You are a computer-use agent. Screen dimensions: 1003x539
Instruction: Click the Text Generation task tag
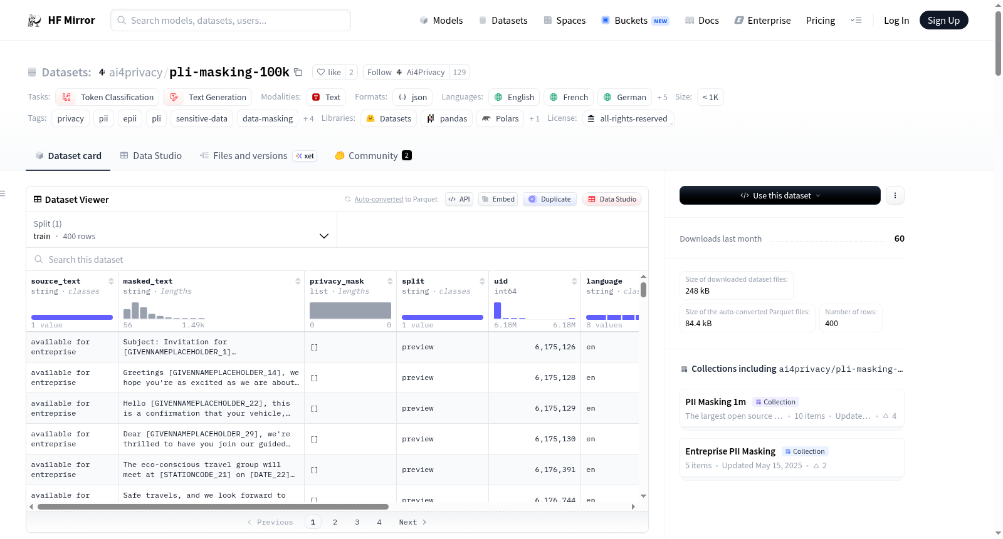point(207,98)
